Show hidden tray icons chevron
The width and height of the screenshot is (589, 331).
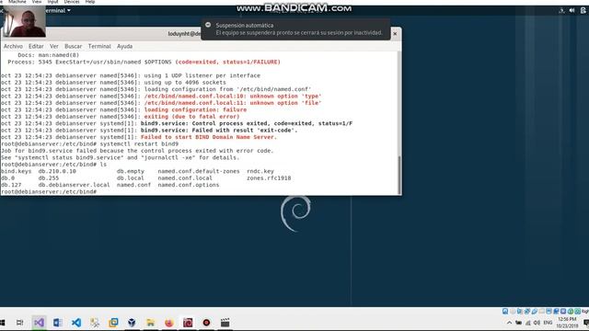[x=509, y=323]
